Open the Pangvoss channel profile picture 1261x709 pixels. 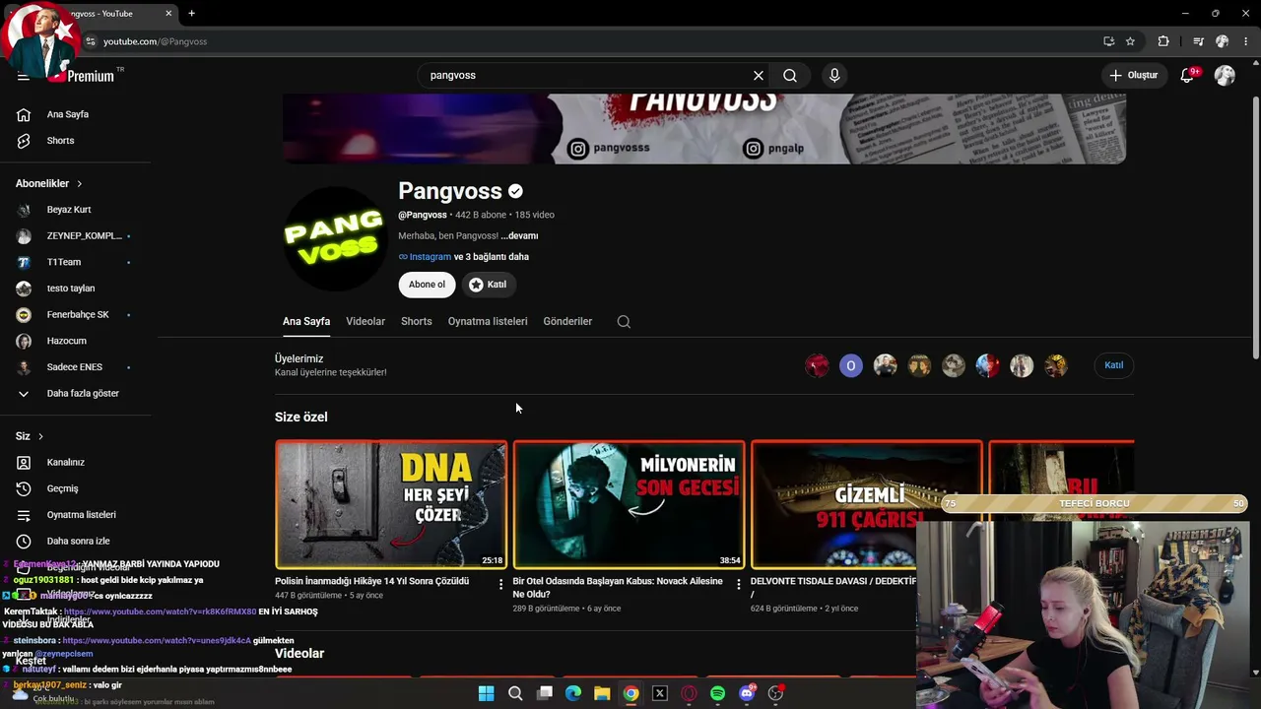(x=334, y=238)
